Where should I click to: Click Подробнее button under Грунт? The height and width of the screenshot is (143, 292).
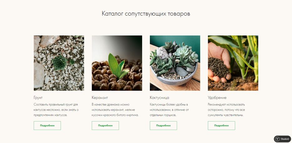[47, 126]
